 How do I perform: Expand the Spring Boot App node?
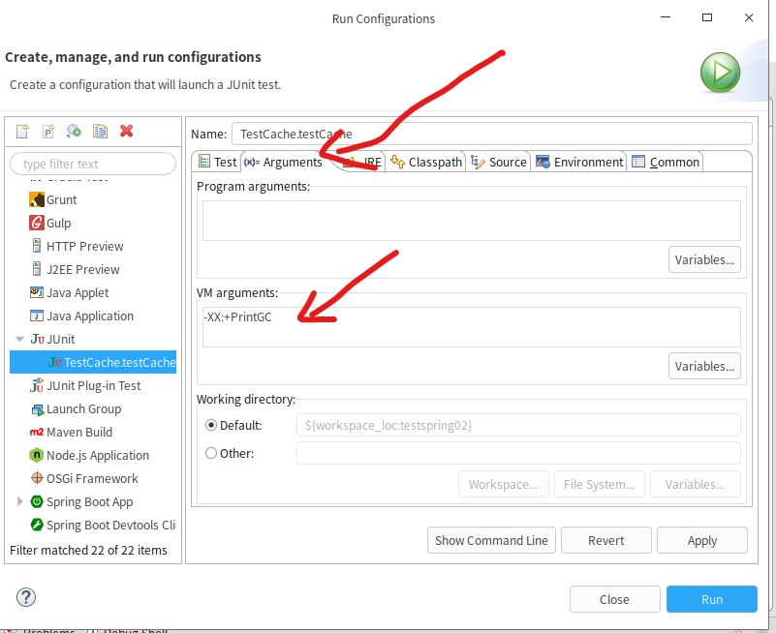(19, 501)
